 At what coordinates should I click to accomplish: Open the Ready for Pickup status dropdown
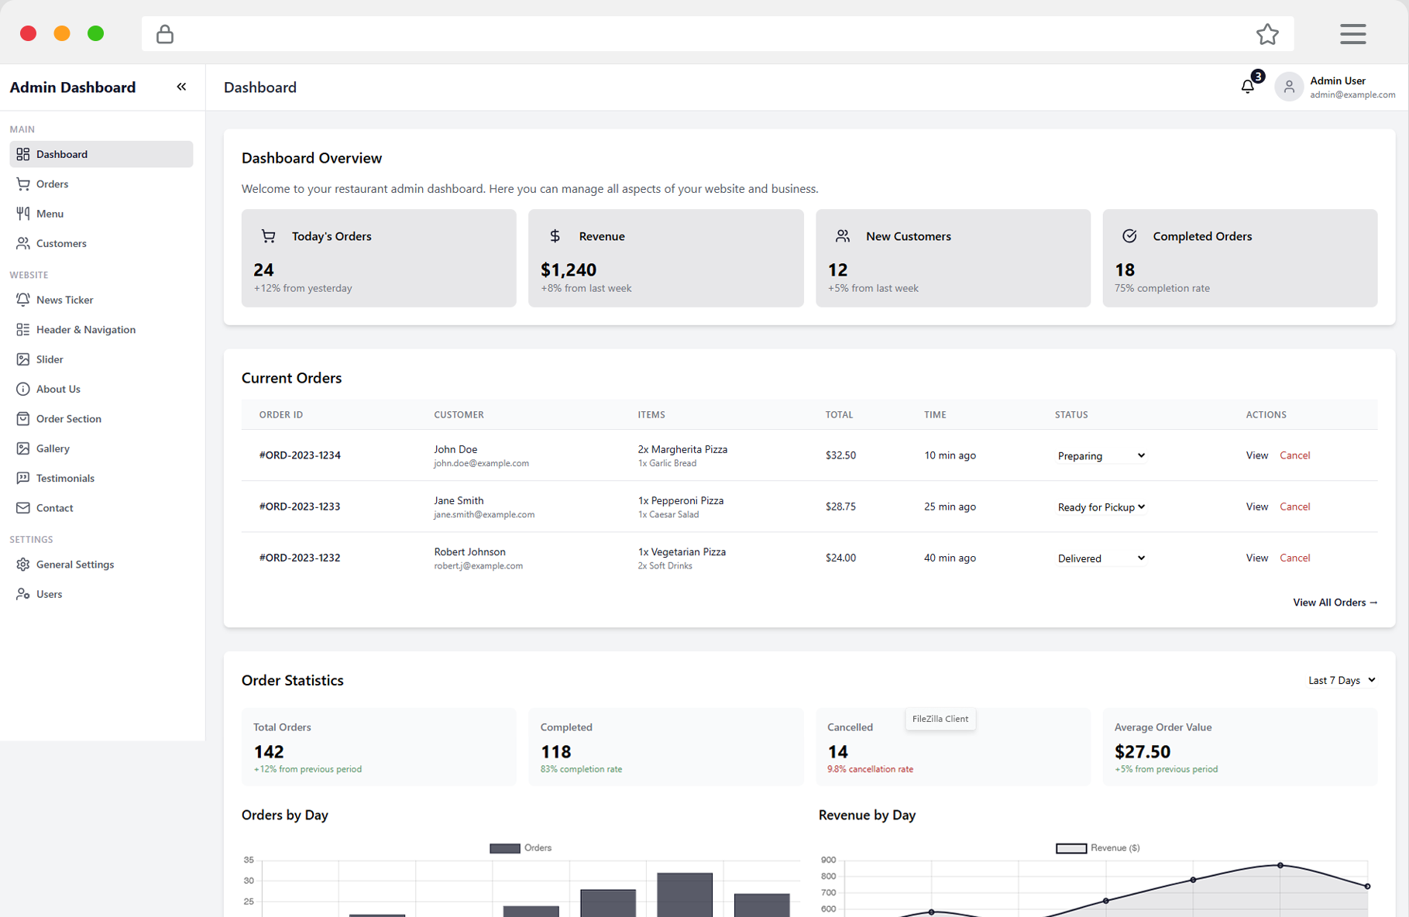coord(1100,507)
